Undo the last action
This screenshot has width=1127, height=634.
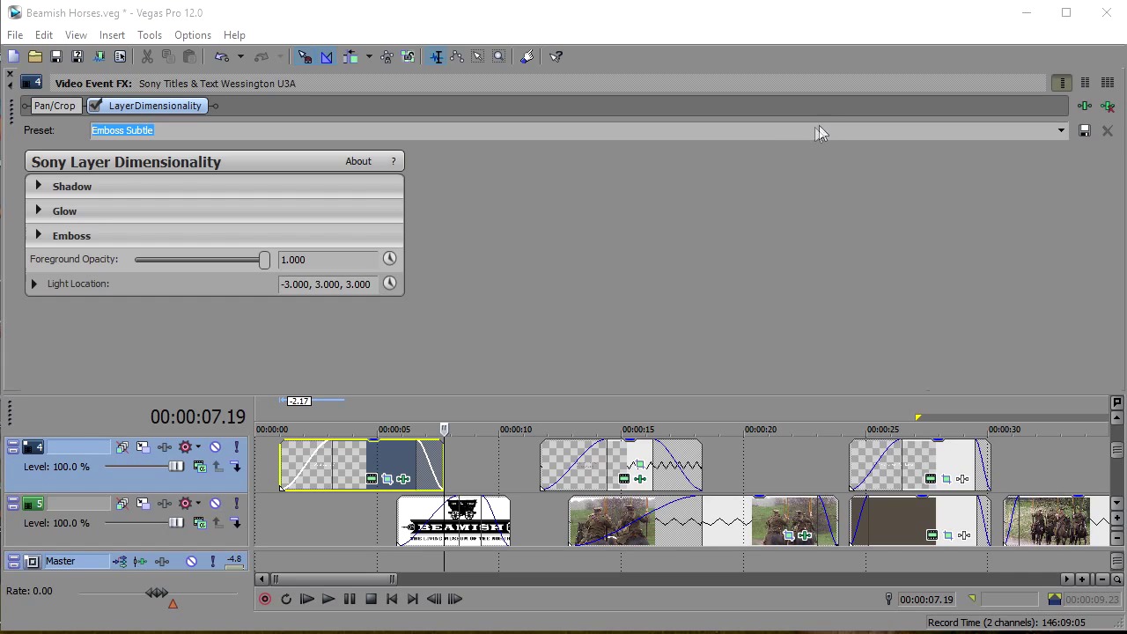pos(223,56)
